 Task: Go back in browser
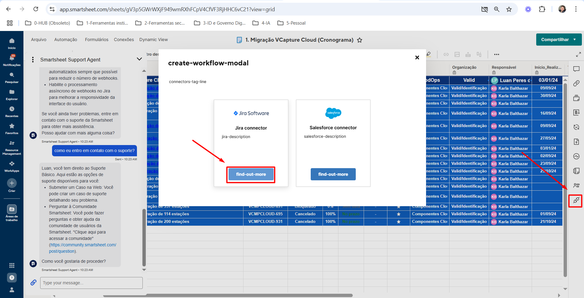coord(9,9)
